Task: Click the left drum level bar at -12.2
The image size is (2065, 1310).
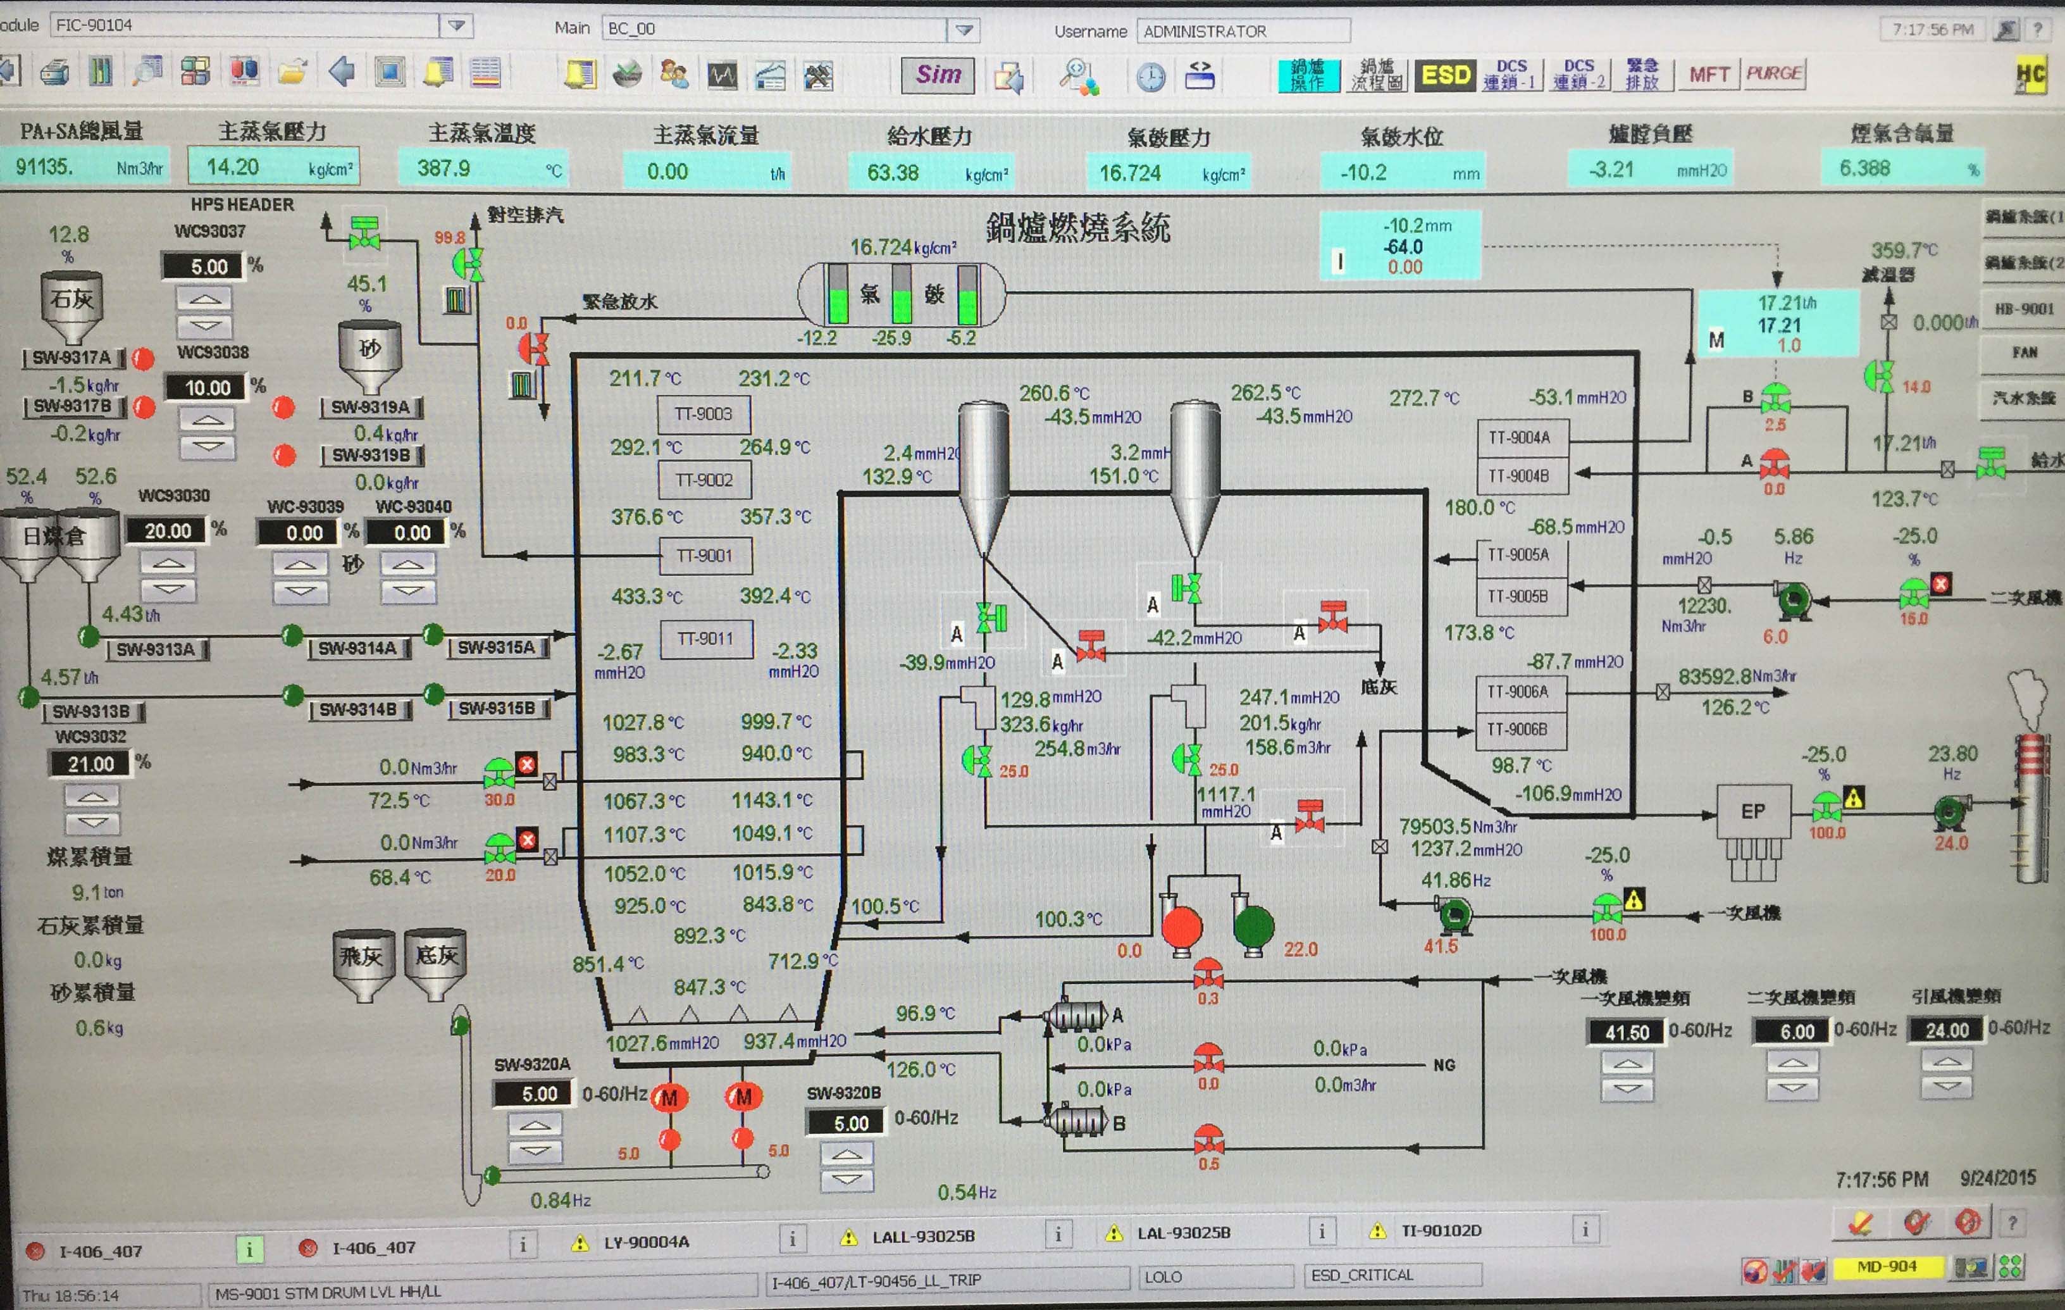Action: (837, 294)
